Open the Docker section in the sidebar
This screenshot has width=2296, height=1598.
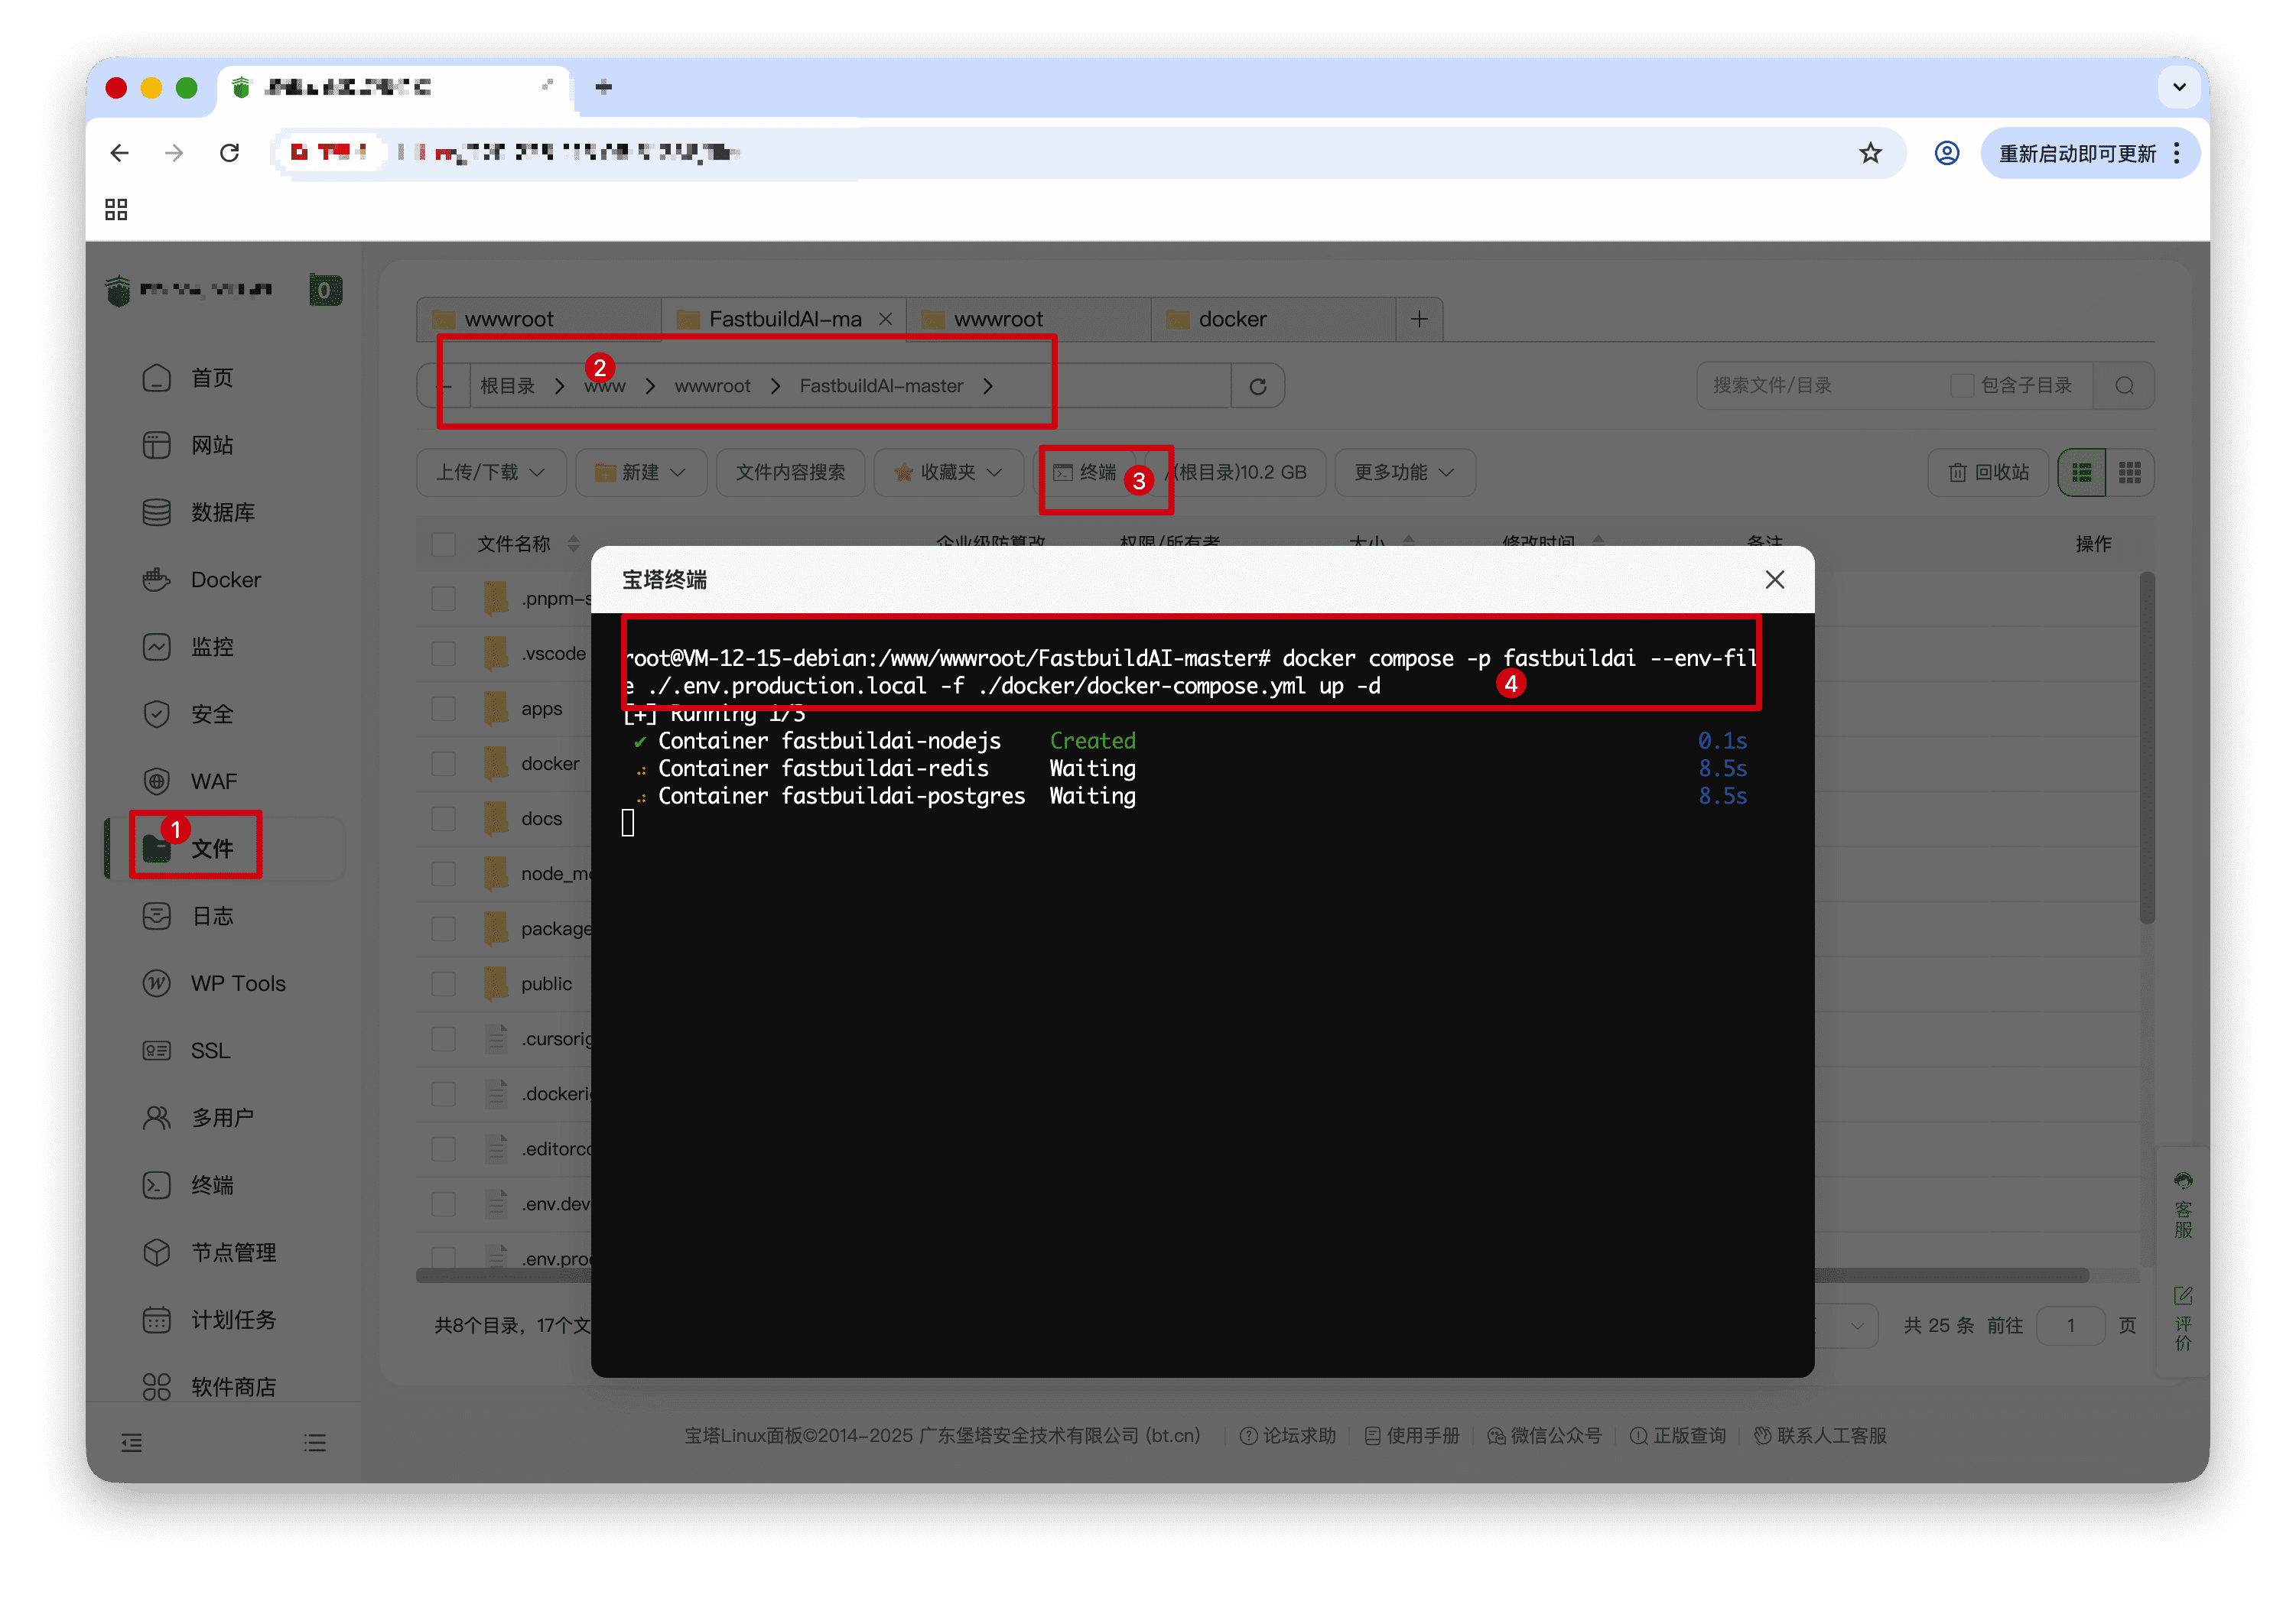[x=225, y=579]
